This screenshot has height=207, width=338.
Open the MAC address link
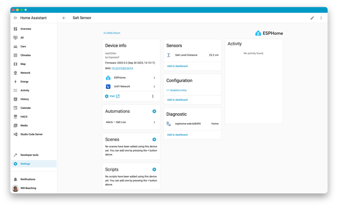coord(123,68)
